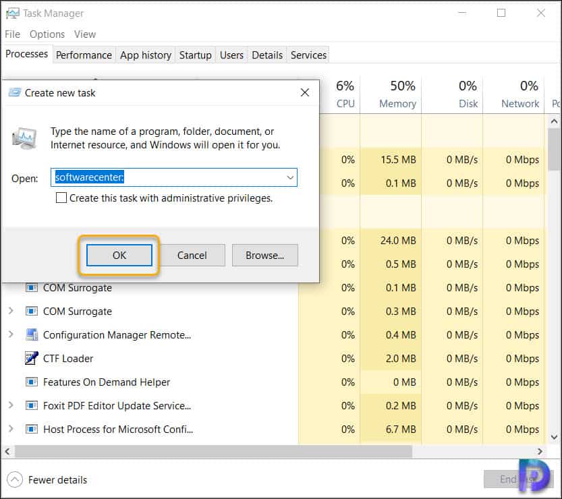
Task: Click the horizontal scrollbar thumb
Action: 213,451
